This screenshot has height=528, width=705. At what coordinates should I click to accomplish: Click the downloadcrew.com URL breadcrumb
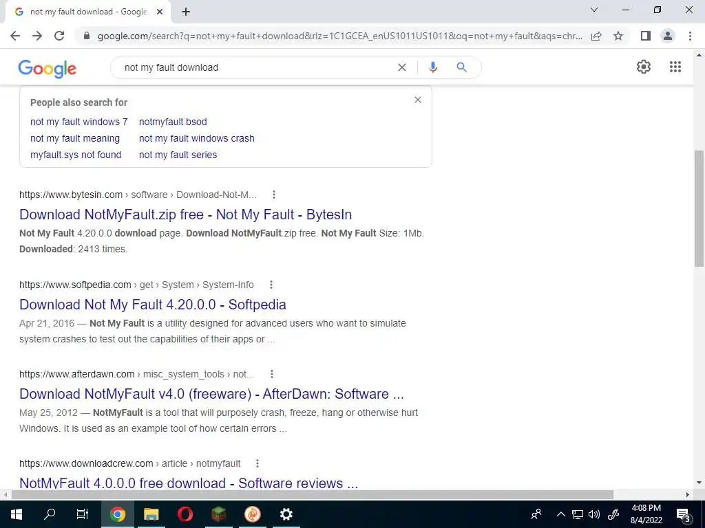[x=130, y=463]
